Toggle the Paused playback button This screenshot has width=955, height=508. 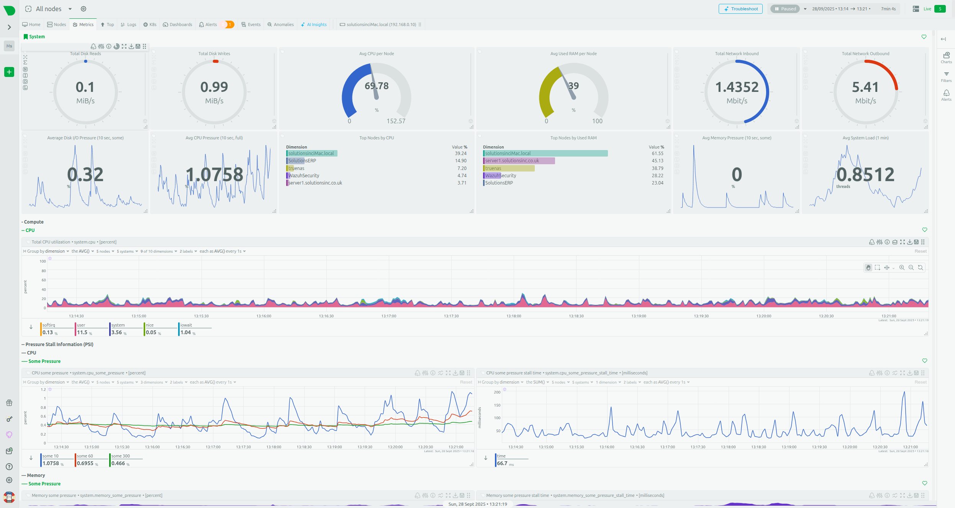click(785, 9)
